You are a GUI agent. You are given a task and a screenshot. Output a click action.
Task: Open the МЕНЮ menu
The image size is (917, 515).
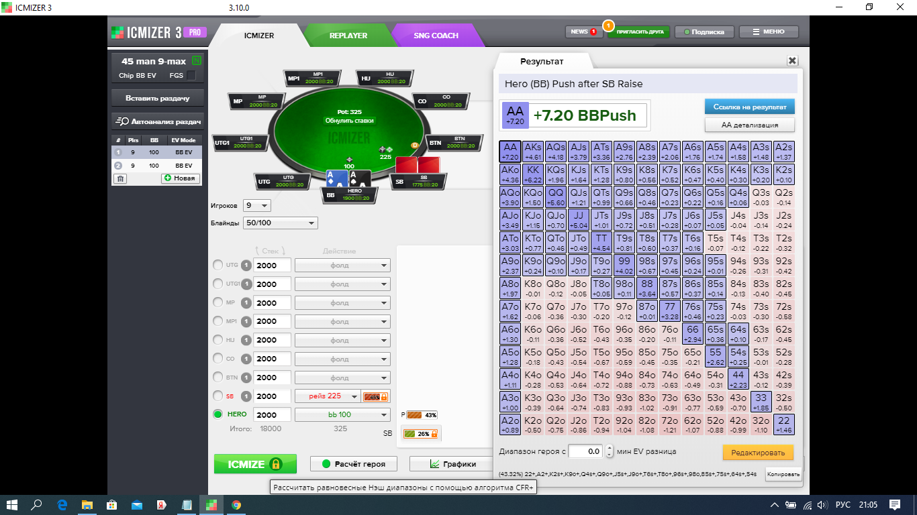(769, 32)
